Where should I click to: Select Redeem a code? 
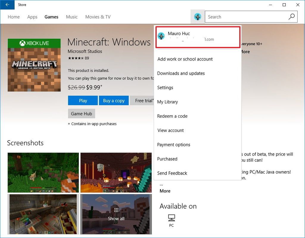[172, 116]
